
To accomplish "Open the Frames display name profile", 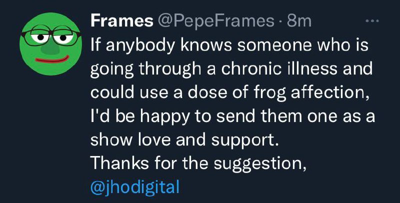I will click(122, 21).
